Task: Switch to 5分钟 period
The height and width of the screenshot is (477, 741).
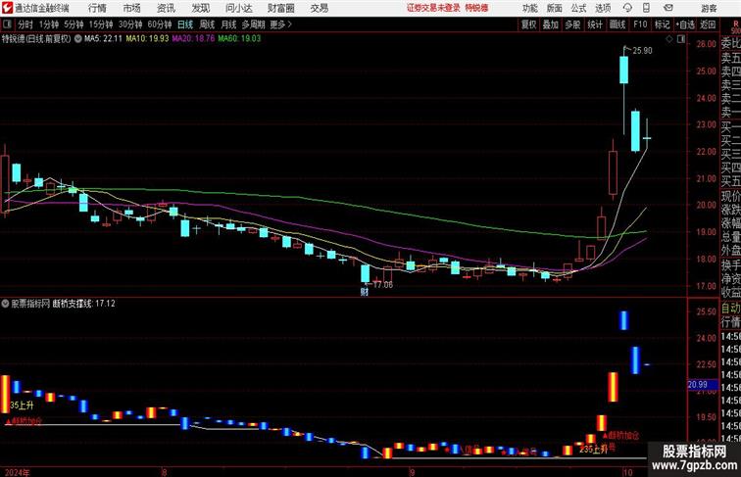Action: (74, 24)
